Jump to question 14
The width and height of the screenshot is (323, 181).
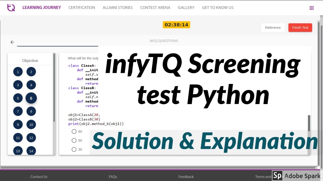(31, 151)
